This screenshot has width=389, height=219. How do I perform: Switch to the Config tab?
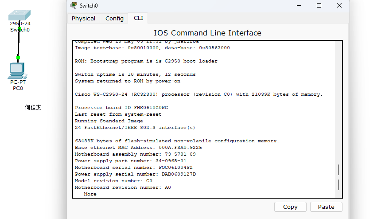pyautogui.click(x=114, y=18)
